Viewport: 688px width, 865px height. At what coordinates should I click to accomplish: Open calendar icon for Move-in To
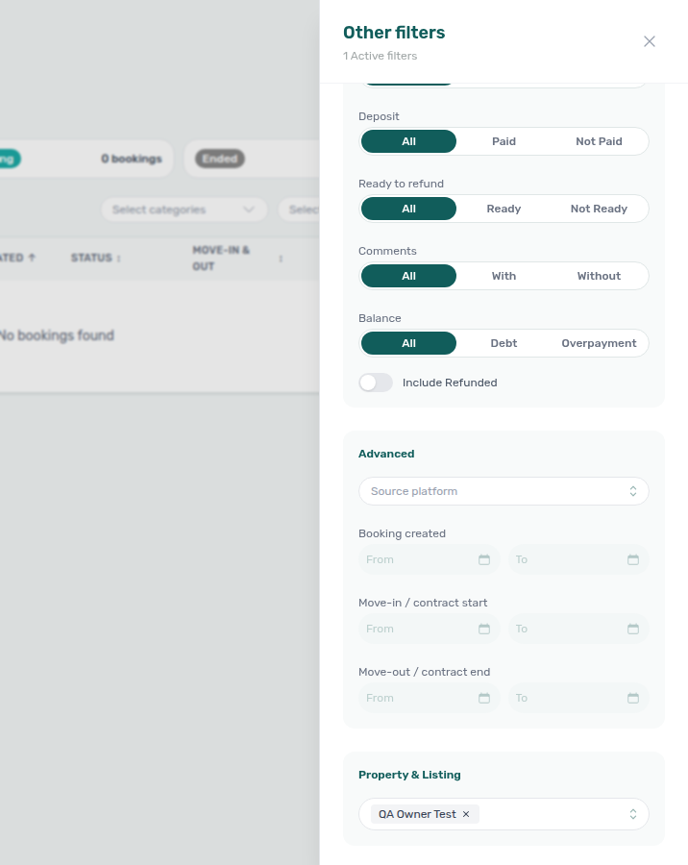633,629
